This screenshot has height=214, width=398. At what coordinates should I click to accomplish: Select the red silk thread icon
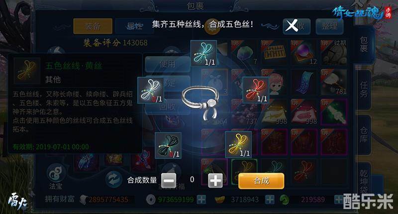(256, 90)
